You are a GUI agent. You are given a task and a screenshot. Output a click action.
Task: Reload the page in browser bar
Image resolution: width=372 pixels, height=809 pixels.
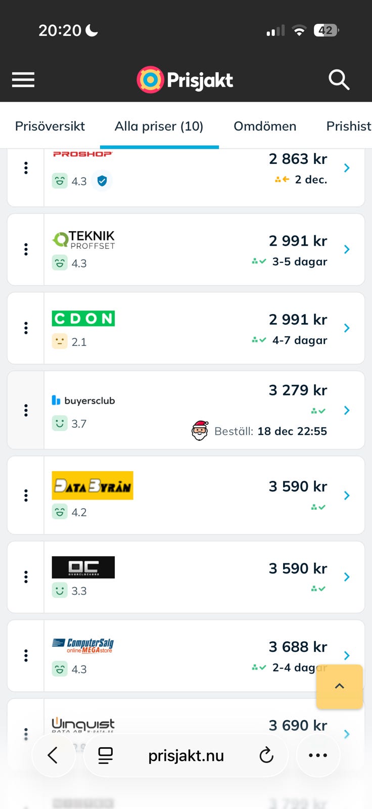coord(266,755)
